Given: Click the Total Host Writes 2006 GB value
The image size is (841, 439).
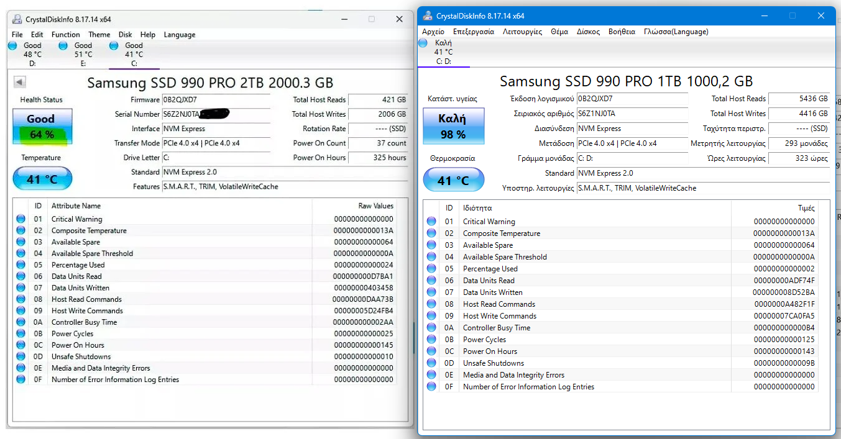Looking at the screenshot, I should point(378,114).
